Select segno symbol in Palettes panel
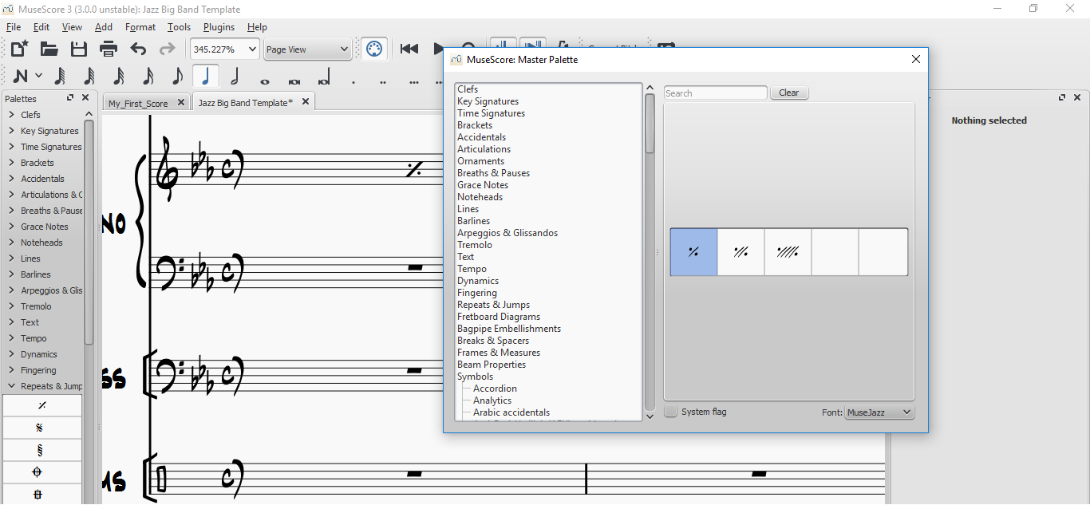The height and width of the screenshot is (505, 1090). click(42, 428)
